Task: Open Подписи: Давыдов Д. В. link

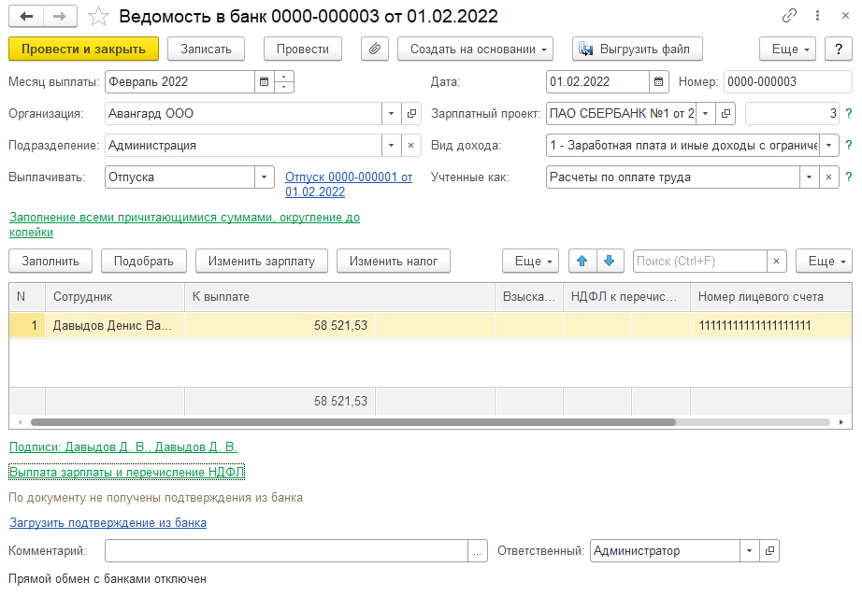Action: coord(123,447)
